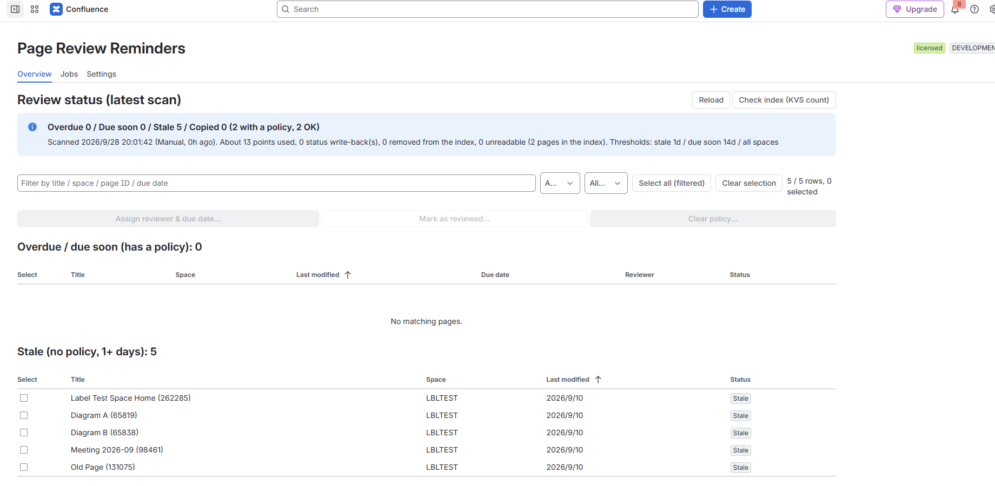Click LBLTEST space in Diagram A row
The image size is (995, 486).
pyautogui.click(x=442, y=415)
